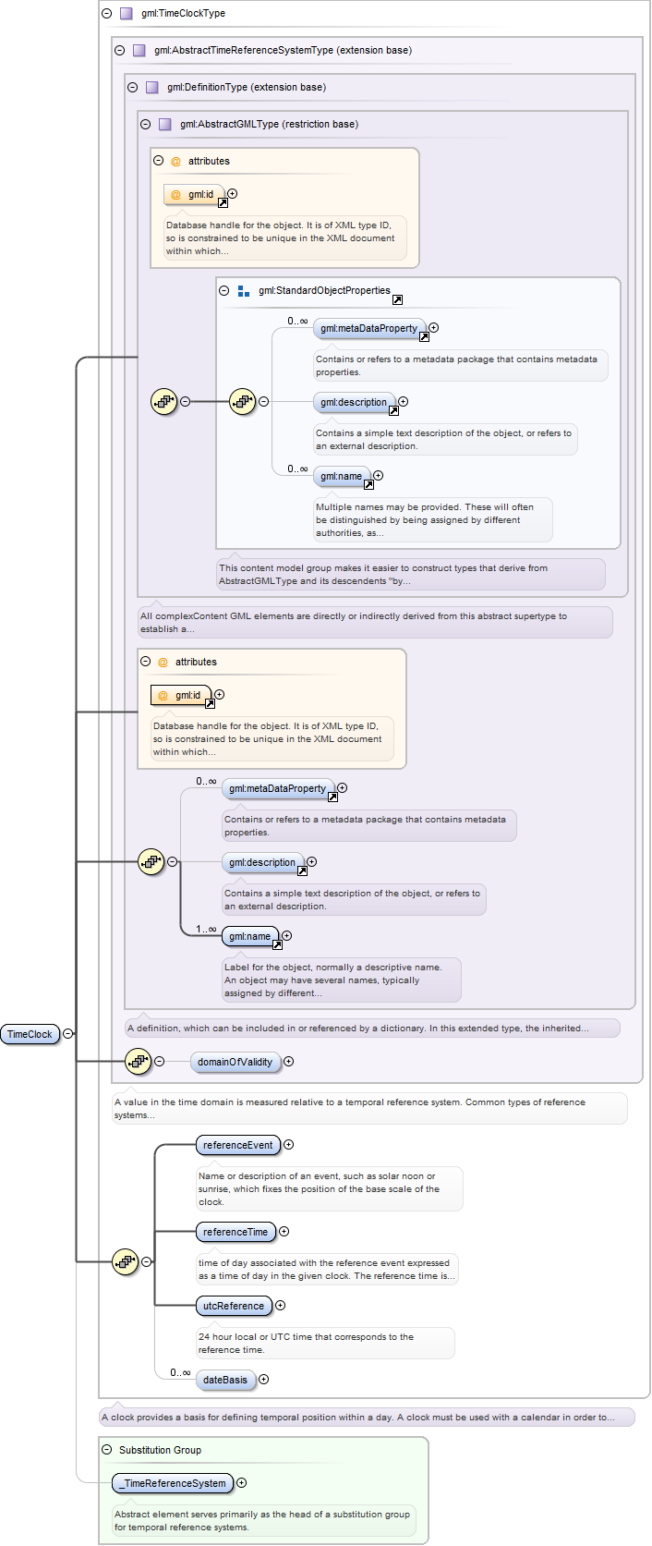Screen dimensions: 652x1546
Task: Collapse attributes box inside gml:AbstractGMLType
Action: point(159,161)
